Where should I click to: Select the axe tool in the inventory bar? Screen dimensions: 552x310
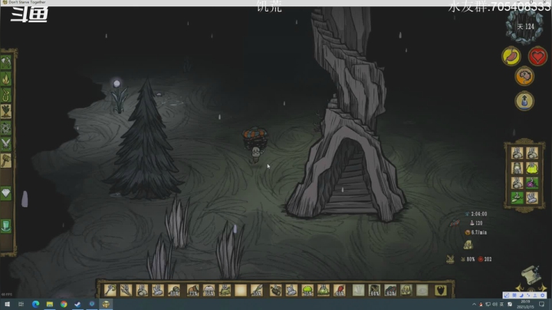click(110, 290)
